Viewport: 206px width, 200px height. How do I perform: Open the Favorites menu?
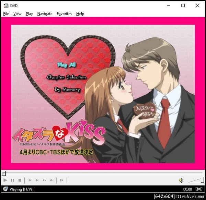[x=64, y=14]
